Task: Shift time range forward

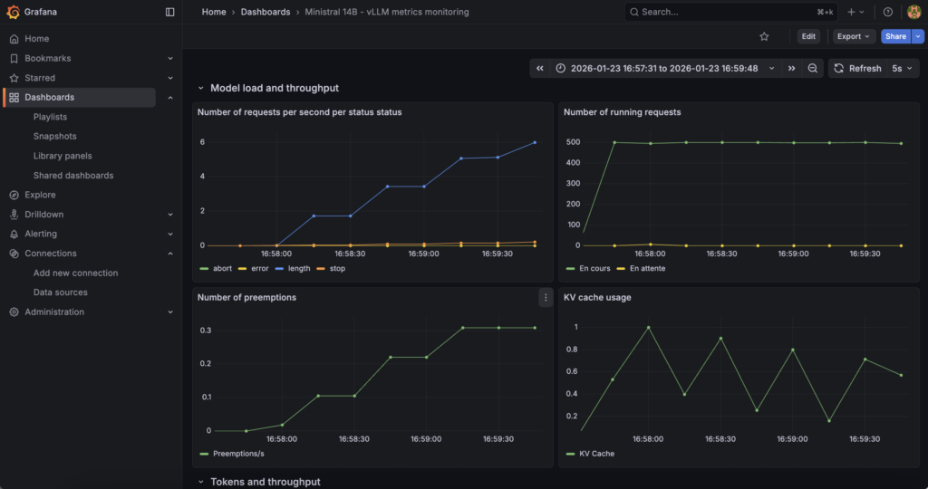Action: tap(791, 68)
